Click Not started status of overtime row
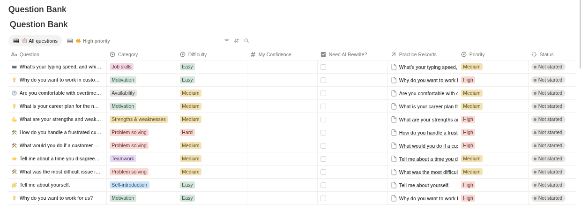 [548, 93]
